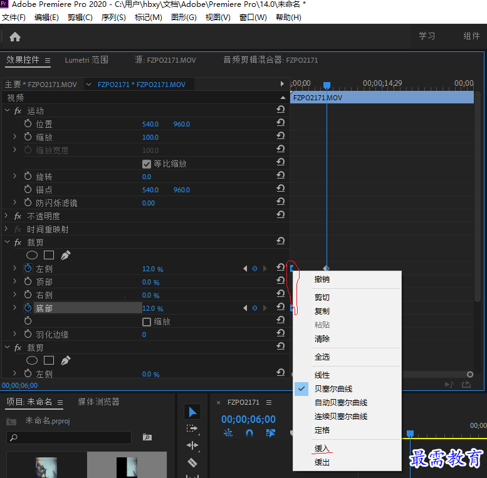Create new bin from search icon
This screenshot has width=487, height=478.
[147, 437]
